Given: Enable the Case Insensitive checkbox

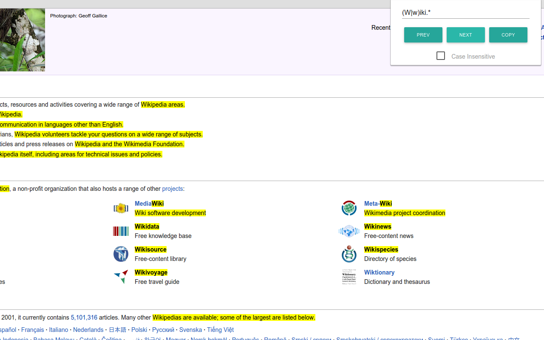Looking at the screenshot, I should [441, 56].
